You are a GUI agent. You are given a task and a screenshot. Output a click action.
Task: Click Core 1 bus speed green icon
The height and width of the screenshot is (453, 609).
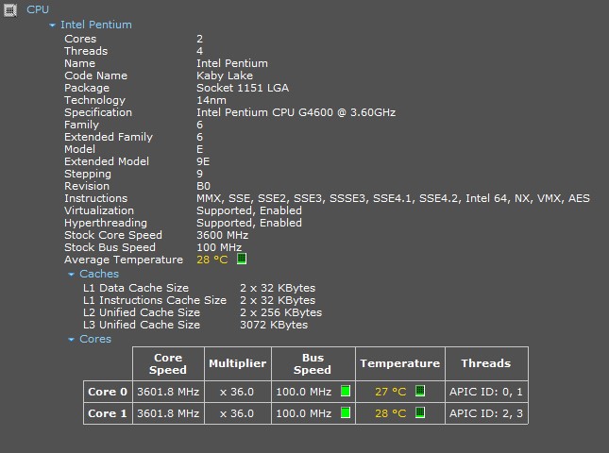coord(346,412)
